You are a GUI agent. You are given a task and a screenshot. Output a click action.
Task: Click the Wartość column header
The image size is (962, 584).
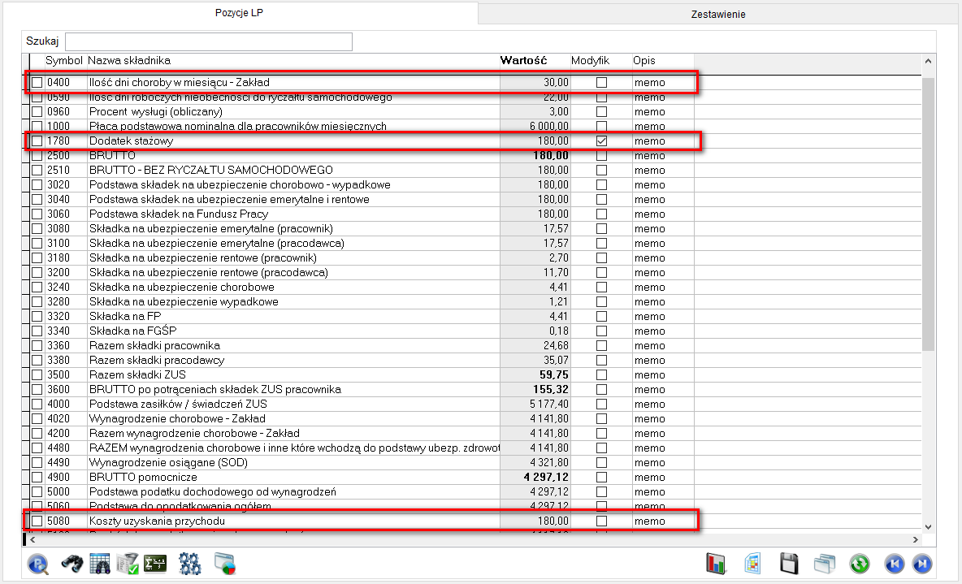pyautogui.click(x=523, y=61)
